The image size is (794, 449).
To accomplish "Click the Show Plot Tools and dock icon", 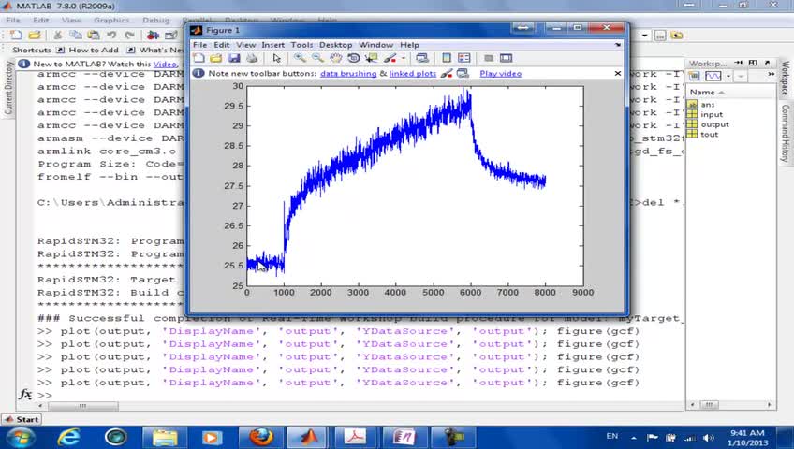I will [x=506, y=58].
